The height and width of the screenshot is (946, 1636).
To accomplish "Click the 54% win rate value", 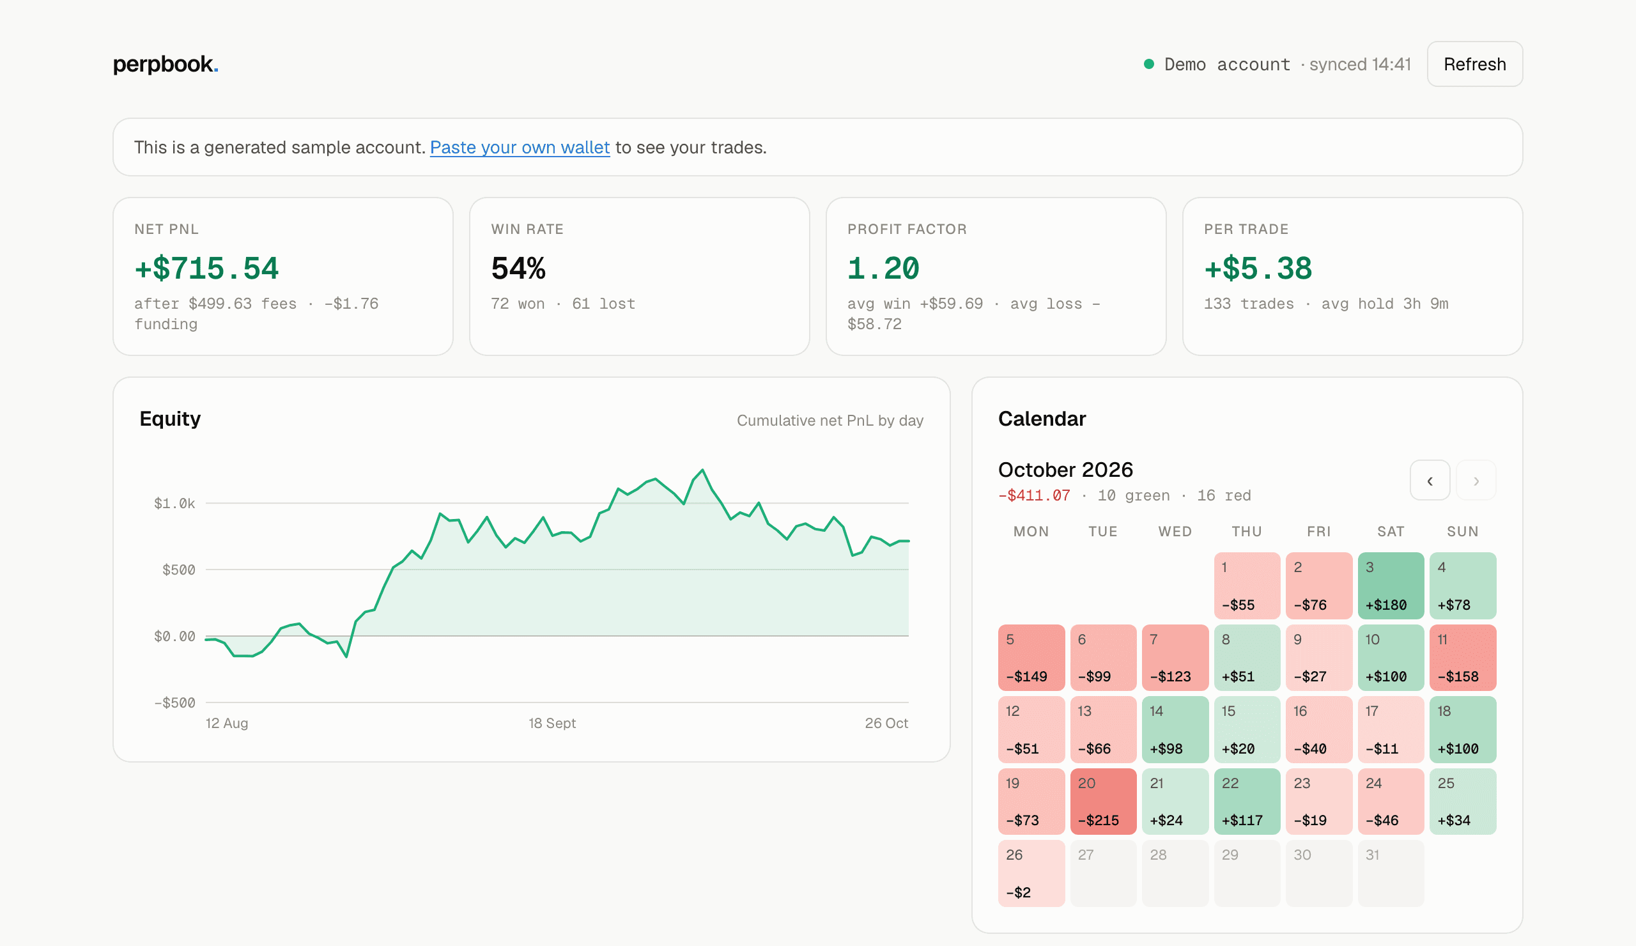I will (x=518, y=268).
